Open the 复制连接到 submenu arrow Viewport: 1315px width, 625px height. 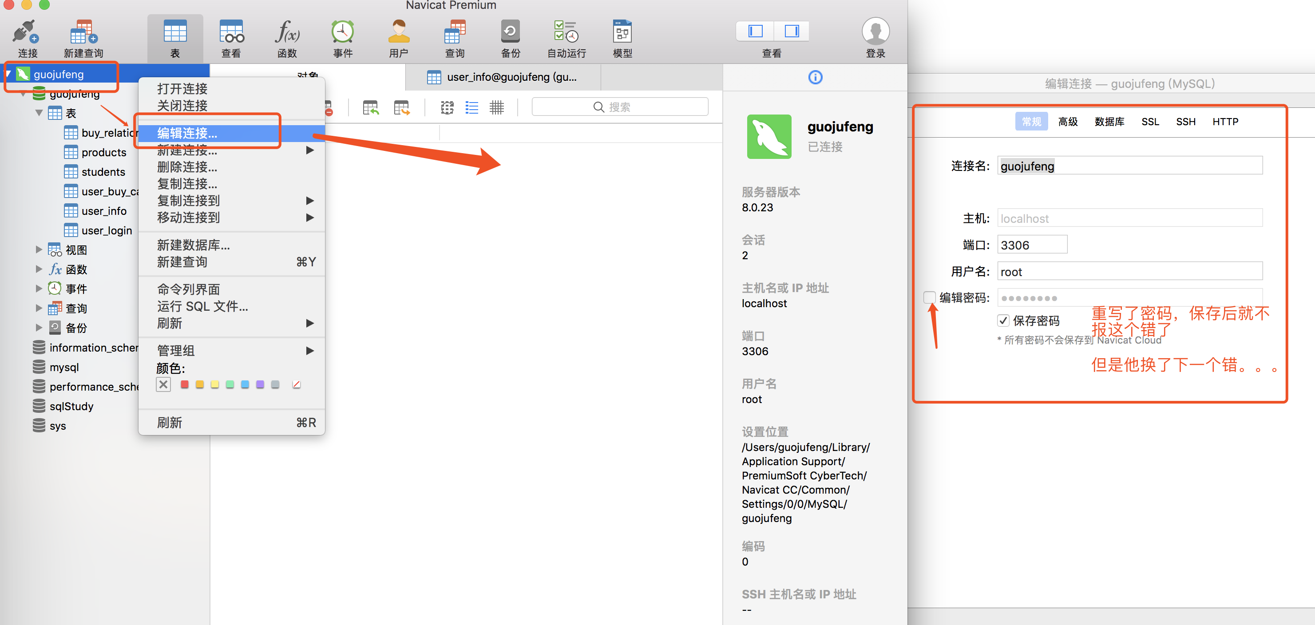pos(309,201)
